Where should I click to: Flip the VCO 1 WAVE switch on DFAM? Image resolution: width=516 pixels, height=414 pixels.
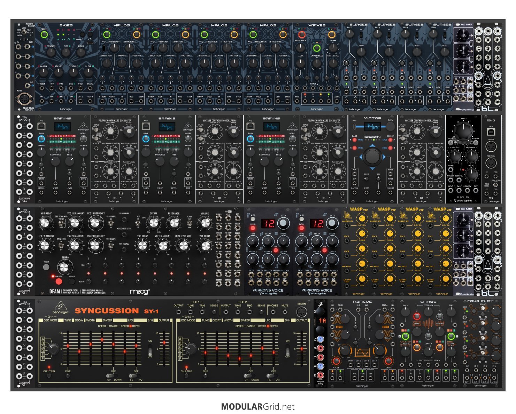pyautogui.click(x=111, y=223)
